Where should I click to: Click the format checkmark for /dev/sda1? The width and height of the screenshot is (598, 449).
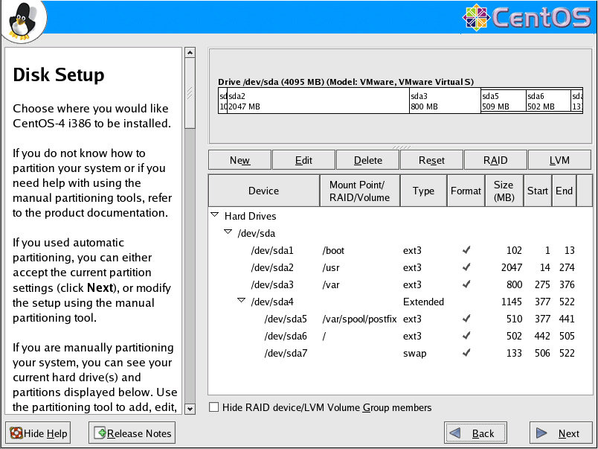pyautogui.click(x=466, y=251)
